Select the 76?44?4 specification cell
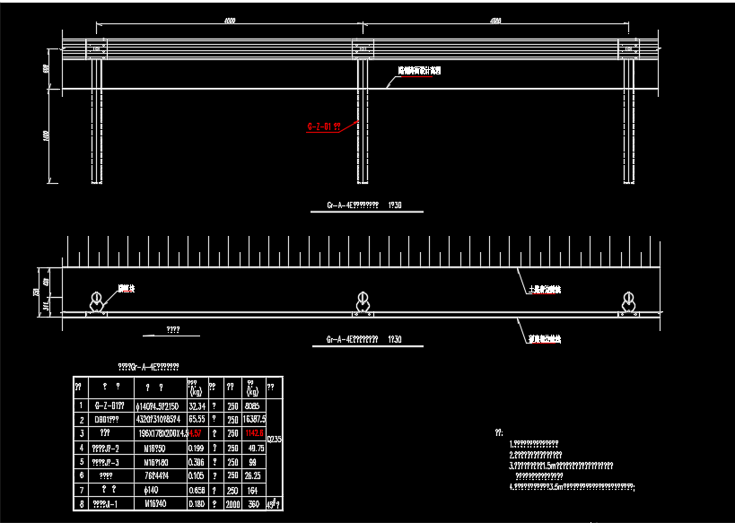The height and width of the screenshot is (523, 735). [x=157, y=476]
